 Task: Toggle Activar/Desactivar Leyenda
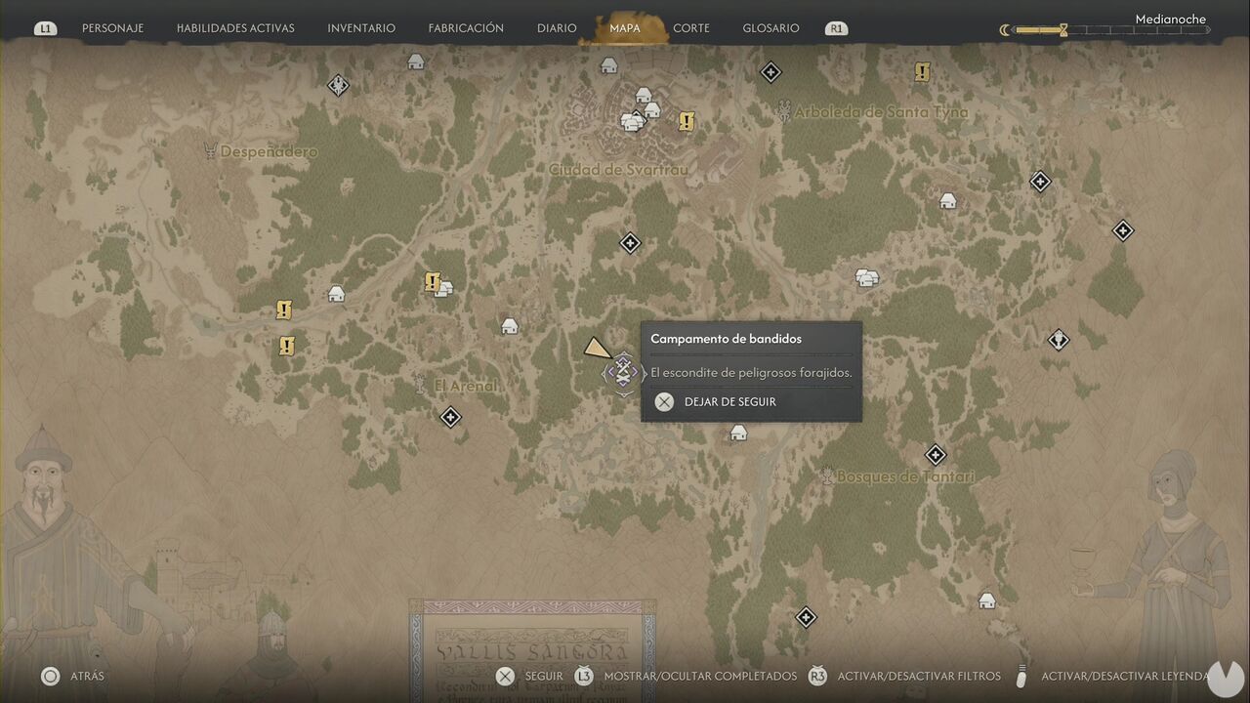(1125, 676)
